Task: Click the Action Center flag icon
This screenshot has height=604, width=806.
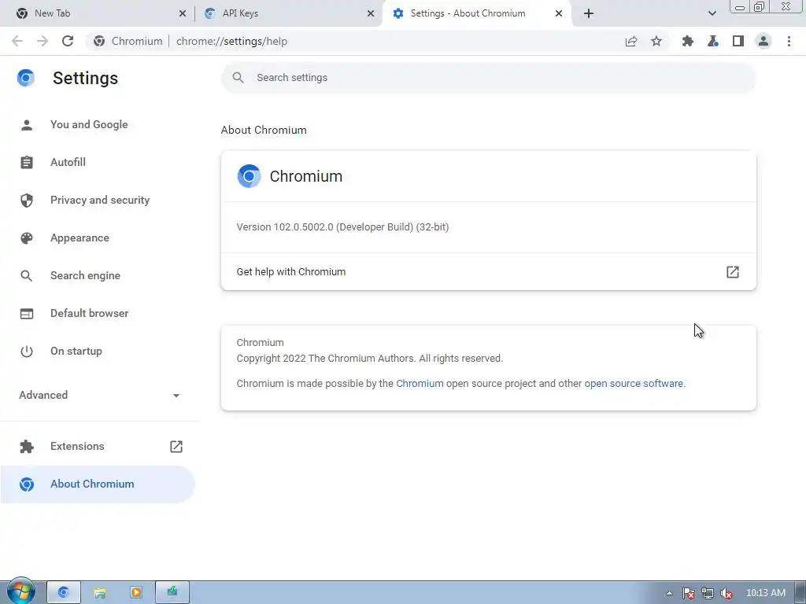Action: pos(688,593)
